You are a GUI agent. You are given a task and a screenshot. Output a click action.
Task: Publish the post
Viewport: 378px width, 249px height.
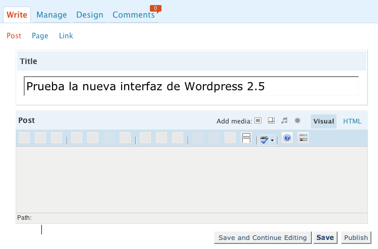[x=356, y=238]
